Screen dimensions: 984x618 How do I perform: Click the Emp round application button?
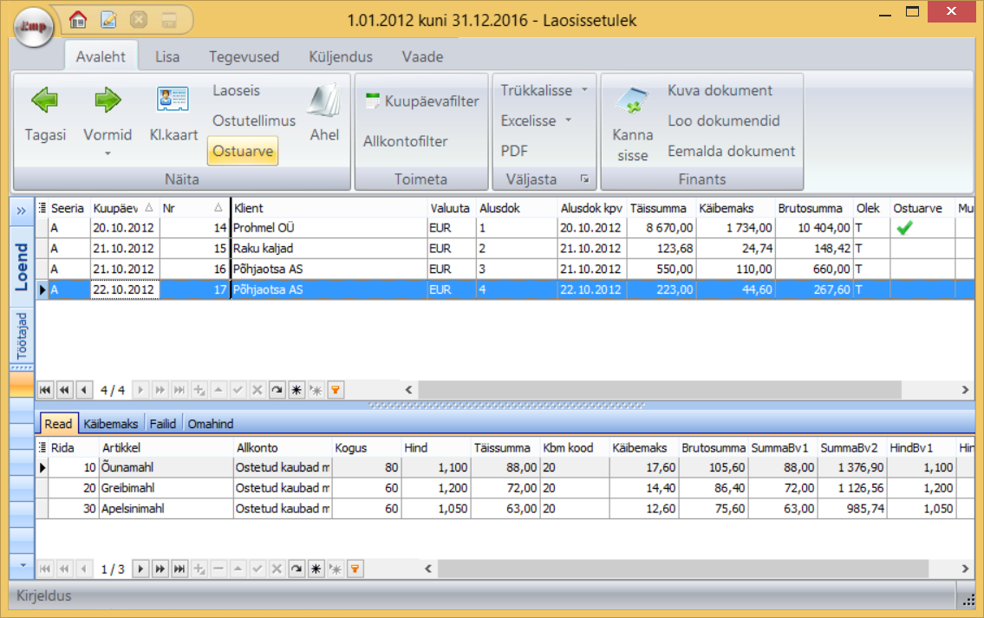click(x=34, y=28)
